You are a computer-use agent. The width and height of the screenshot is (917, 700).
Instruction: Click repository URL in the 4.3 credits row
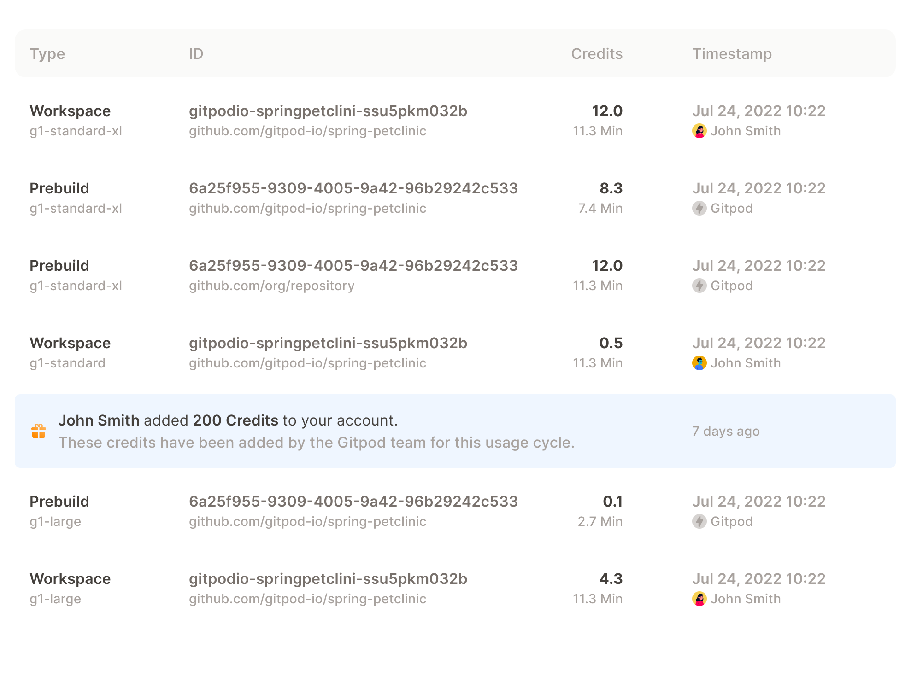[308, 599]
